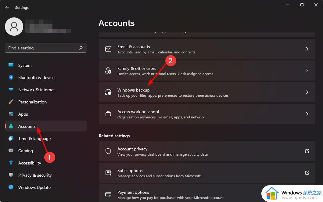
Task: Click the search magnifier icon
Action: [x=81, y=48]
